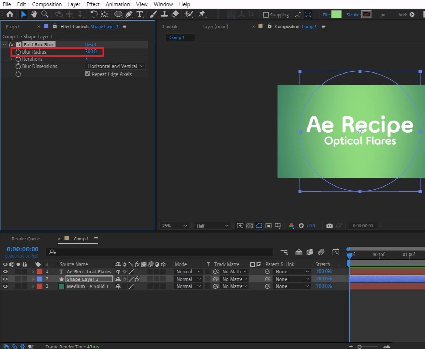This screenshot has height=349, width=425.
Task: Open grid and guide options
Action: point(278,226)
